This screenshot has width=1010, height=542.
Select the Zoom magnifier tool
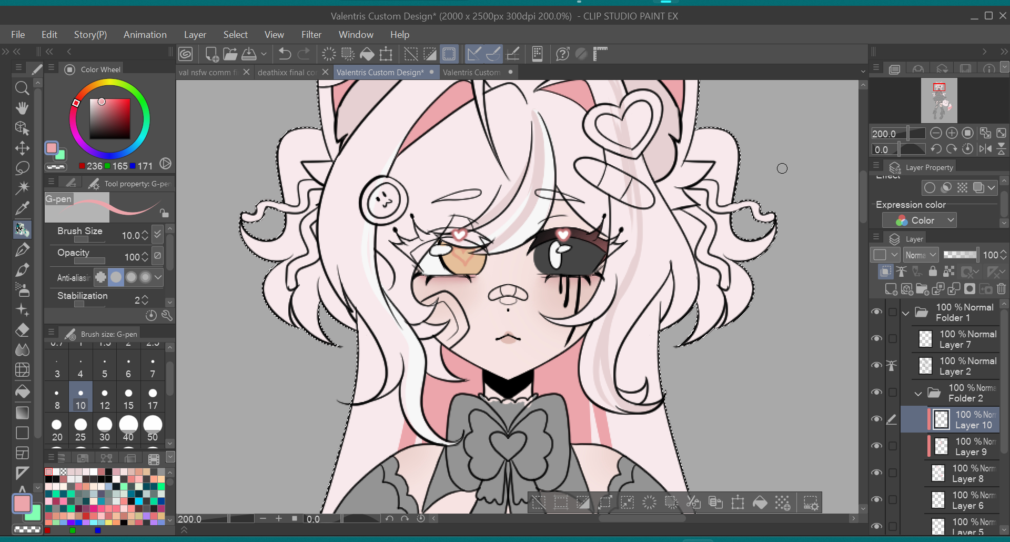pyautogui.click(x=22, y=88)
